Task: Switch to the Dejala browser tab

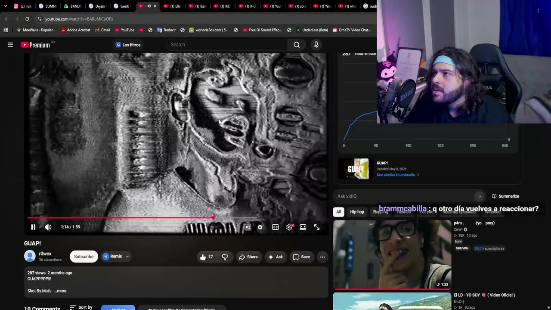Action: click(97, 6)
